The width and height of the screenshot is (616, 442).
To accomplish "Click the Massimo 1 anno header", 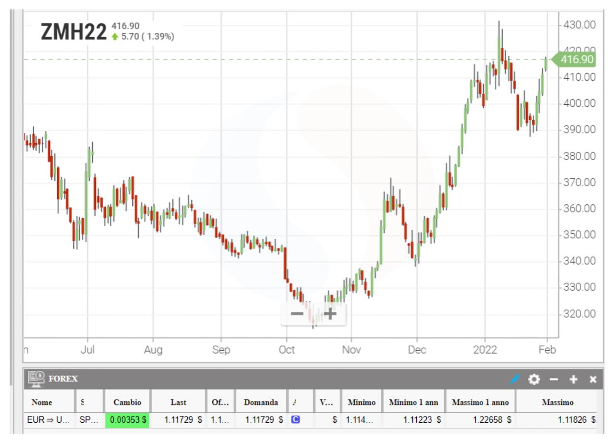I will (x=480, y=402).
